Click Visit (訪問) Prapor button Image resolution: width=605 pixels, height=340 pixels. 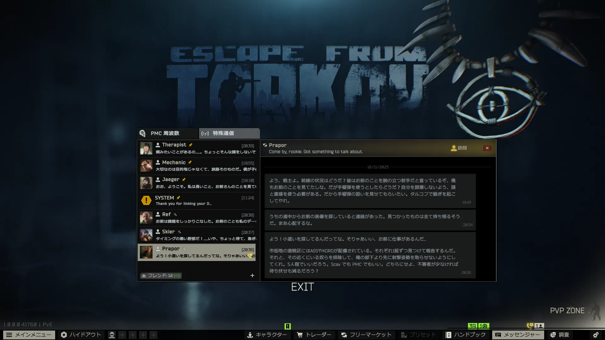coord(459,148)
